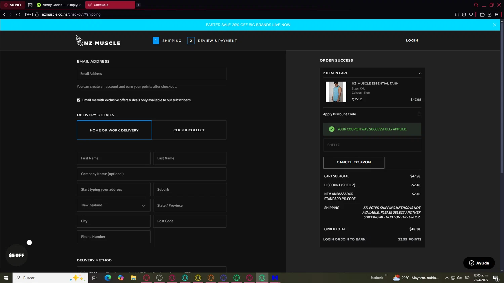Open the Login link
The width and height of the screenshot is (504, 283).
(412, 41)
